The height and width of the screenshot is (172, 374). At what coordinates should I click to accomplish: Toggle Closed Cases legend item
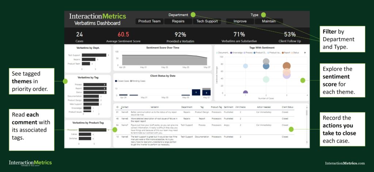122,81
